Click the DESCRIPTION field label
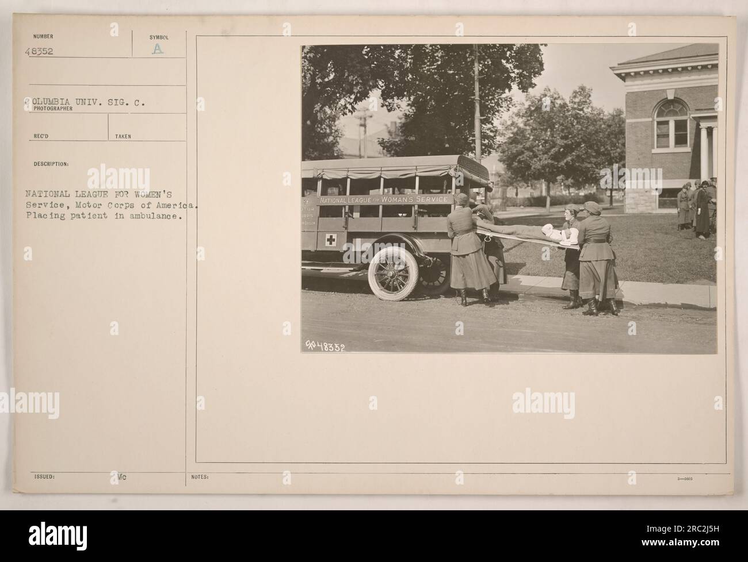Image resolution: width=748 pixels, height=562 pixels. pyautogui.click(x=51, y=163)
